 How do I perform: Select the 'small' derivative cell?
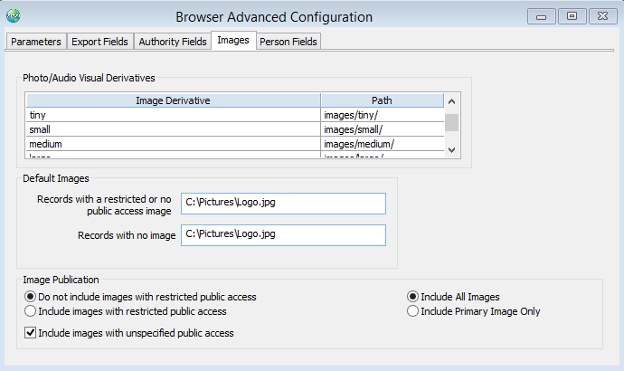pyautogui.click(x=173, y=129)
